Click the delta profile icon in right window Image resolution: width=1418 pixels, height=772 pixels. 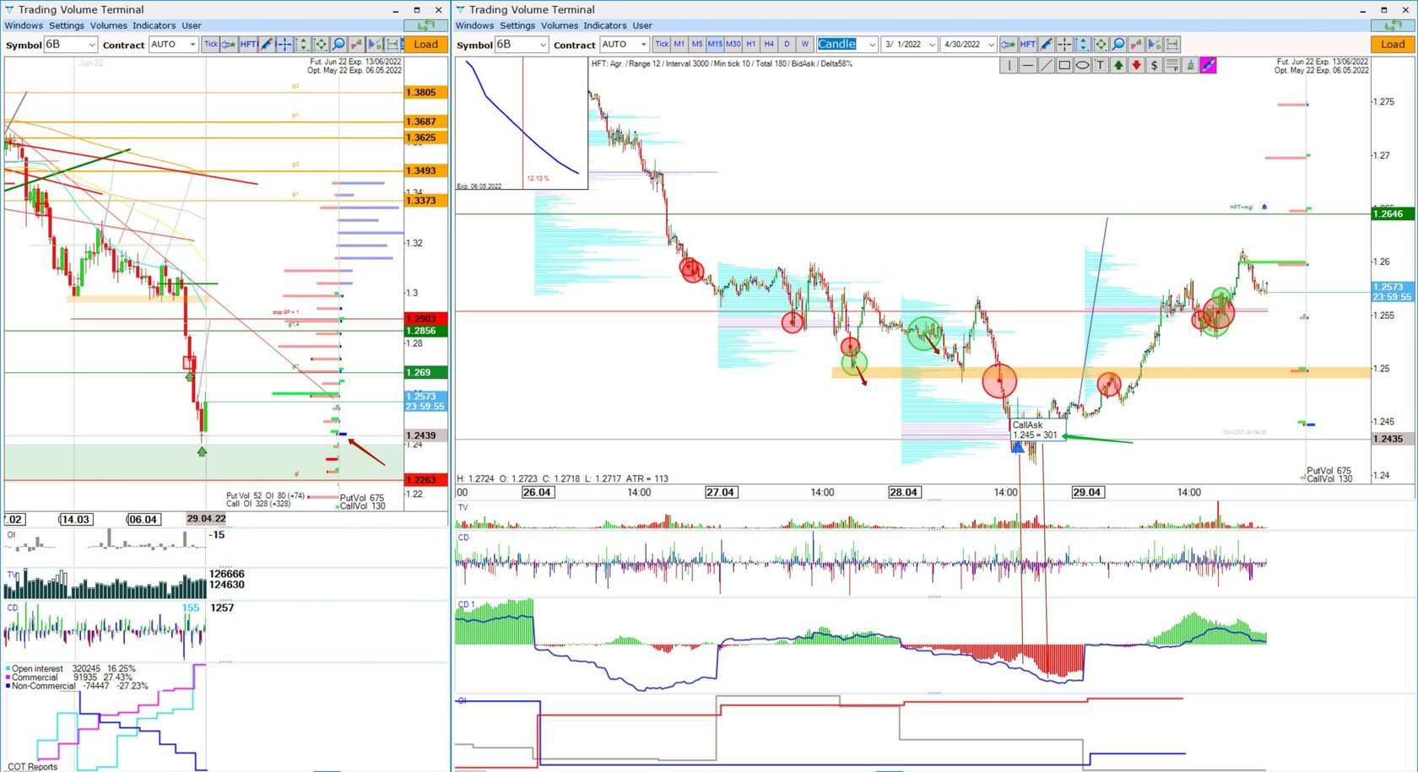[x=1154, y=44]
